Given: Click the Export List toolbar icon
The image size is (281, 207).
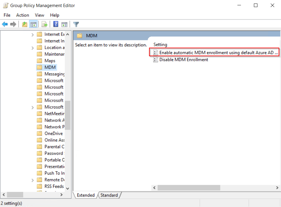Looking at the screenshot, I should click(x=44, y=24).
